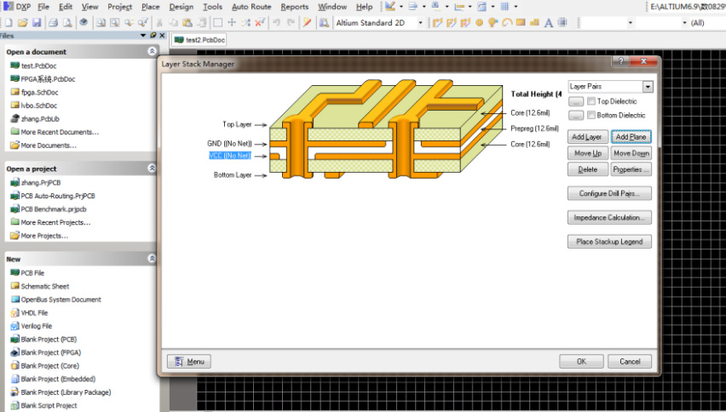Place arc by edge icon

pyautogui.click(x=507, y=23)
